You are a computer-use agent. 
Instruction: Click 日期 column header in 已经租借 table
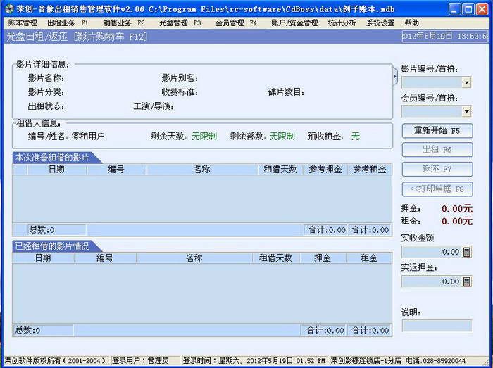(x=43, y=258)
